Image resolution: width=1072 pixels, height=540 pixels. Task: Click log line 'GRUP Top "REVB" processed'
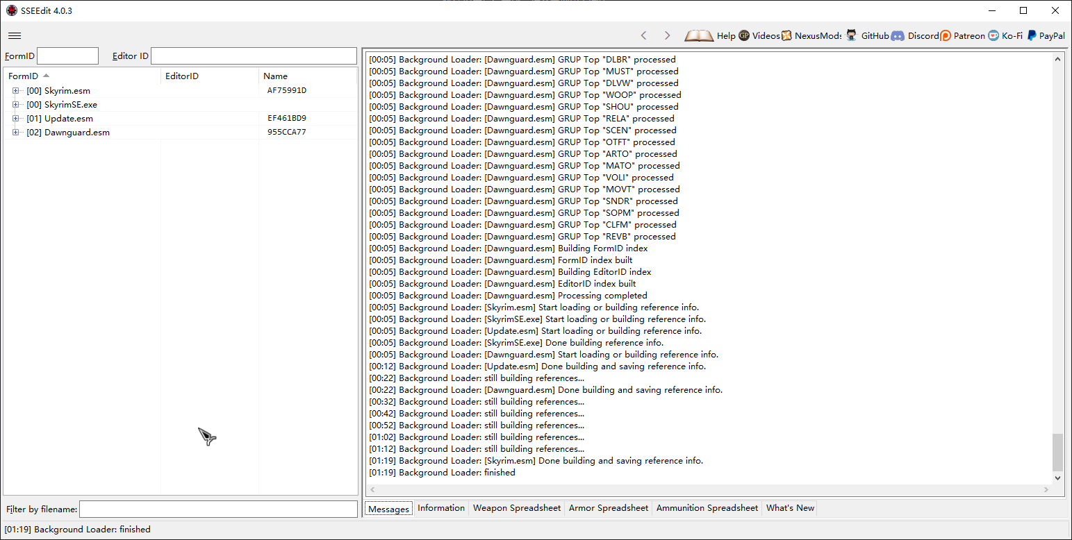coord(522,237)
